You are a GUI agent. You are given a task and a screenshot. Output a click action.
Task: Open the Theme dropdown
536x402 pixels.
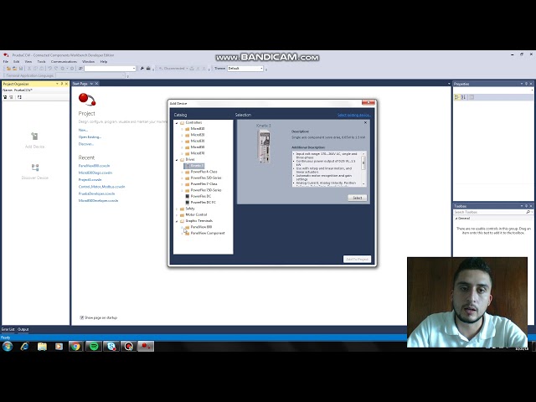(261, 69)
